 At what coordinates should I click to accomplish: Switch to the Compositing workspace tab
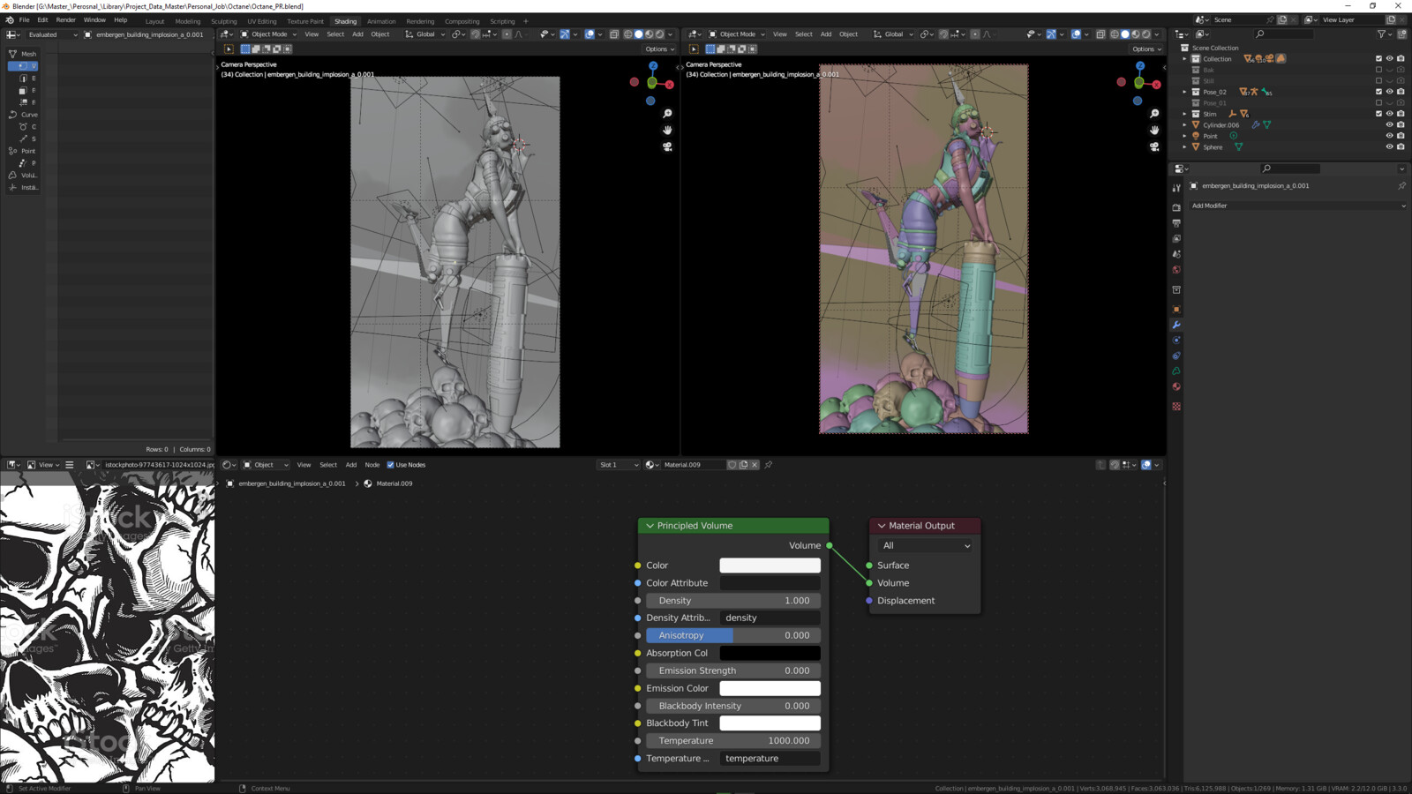[462, 21]
